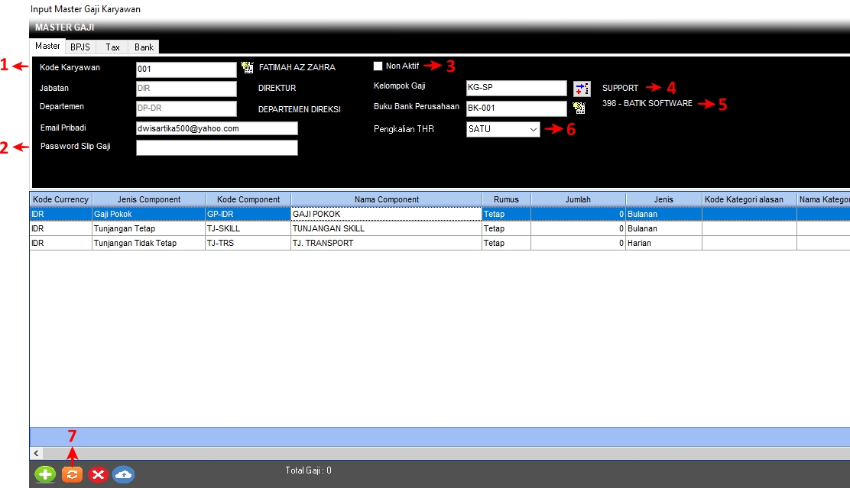
Task: Go to the Bank tab
Action: 144,47
